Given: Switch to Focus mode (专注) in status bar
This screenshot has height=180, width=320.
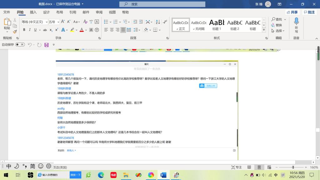Looking at the screenshot, I should (x=236, y=167).
